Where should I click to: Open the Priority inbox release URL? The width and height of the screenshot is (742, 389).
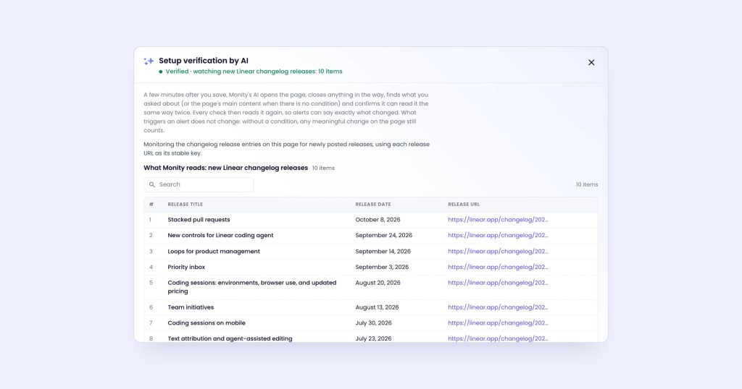click(498, 267)
